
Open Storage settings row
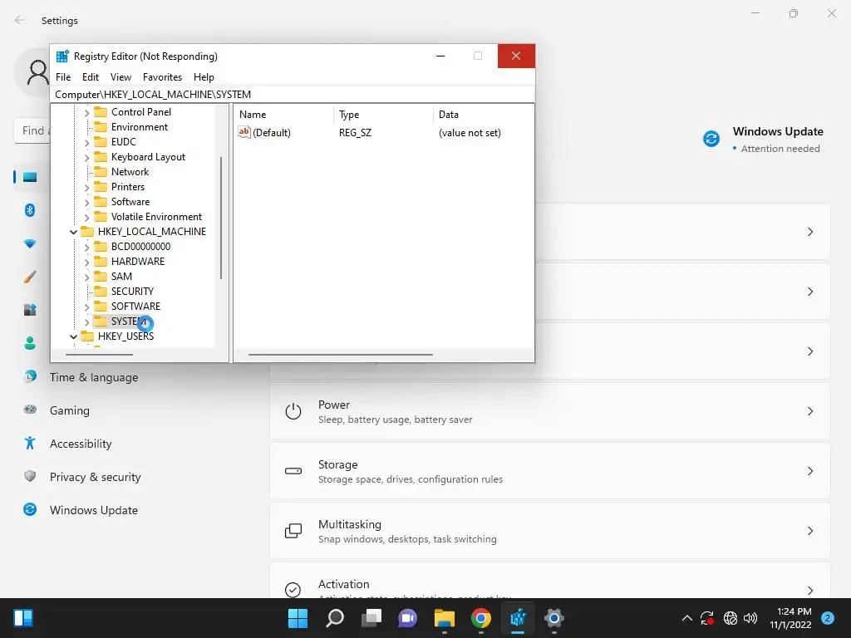[550, 471]
